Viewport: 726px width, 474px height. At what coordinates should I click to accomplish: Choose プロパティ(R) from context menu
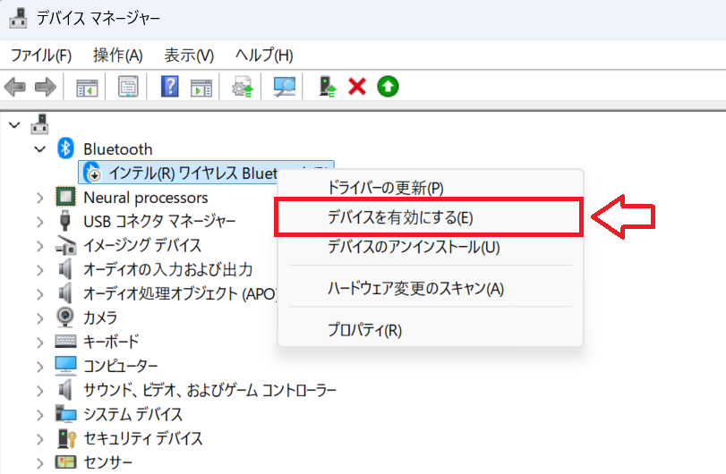pyautogui.click(x=430, y=330)
